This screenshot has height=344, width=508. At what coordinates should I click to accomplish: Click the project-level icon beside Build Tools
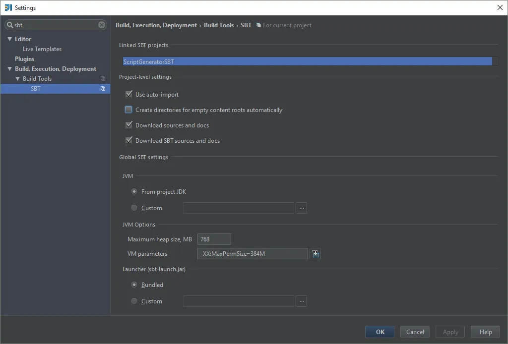[103, 79]
